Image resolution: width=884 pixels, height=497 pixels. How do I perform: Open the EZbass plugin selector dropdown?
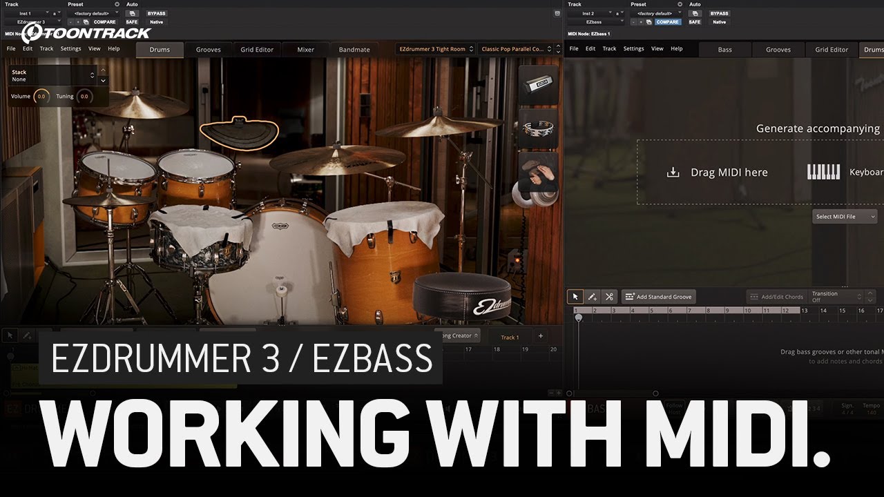click(x=597, y=22)
